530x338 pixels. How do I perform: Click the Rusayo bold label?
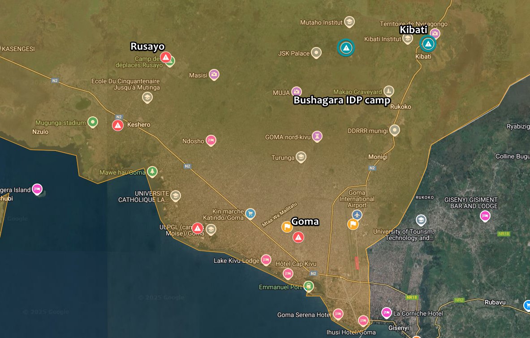tap(148, 46)
